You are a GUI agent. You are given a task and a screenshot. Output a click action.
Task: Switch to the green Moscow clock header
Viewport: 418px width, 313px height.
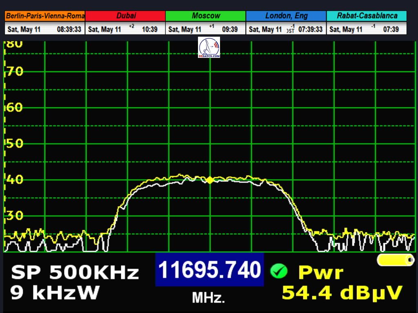pos(206,16)
